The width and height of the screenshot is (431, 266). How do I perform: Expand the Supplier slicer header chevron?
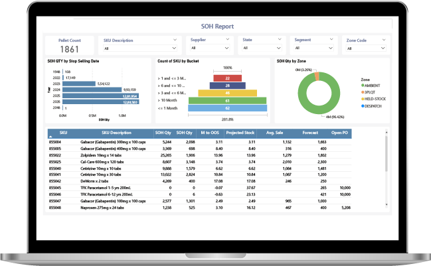coord(227,39)
